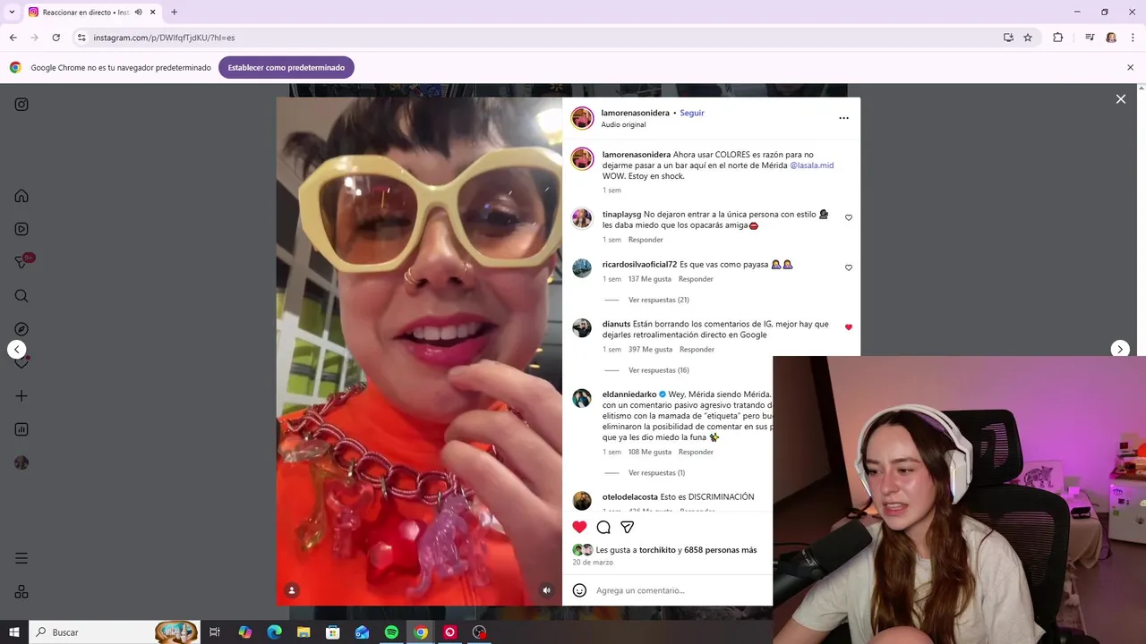
Task: Close the Reaccionar en directo tab
Action: coord(153,12)
